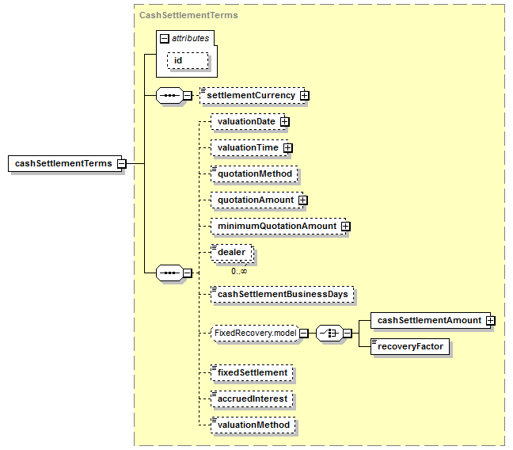Viewport: 513px width, 450px height.
Task: Select the lower sequence compositor icon
Action: point(169,273)
